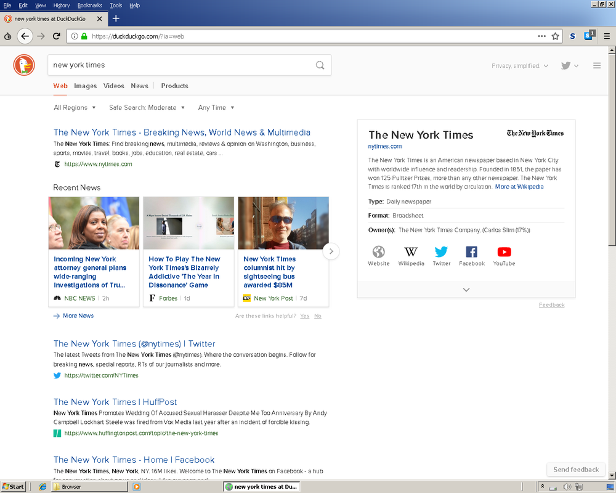Click the DuckDuckGo logo
This screenshot has height=493, width=616.
click(x=24, y=65)
